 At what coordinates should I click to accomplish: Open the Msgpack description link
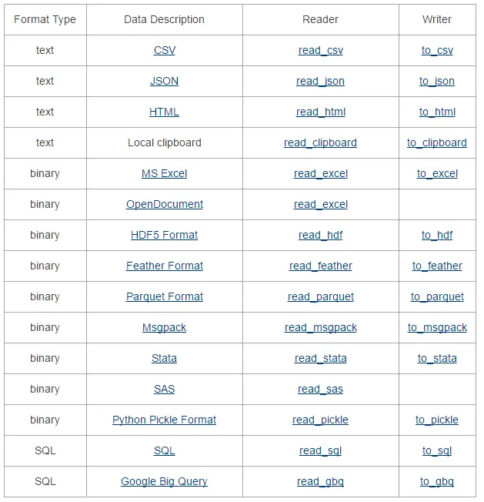point(164,327)
